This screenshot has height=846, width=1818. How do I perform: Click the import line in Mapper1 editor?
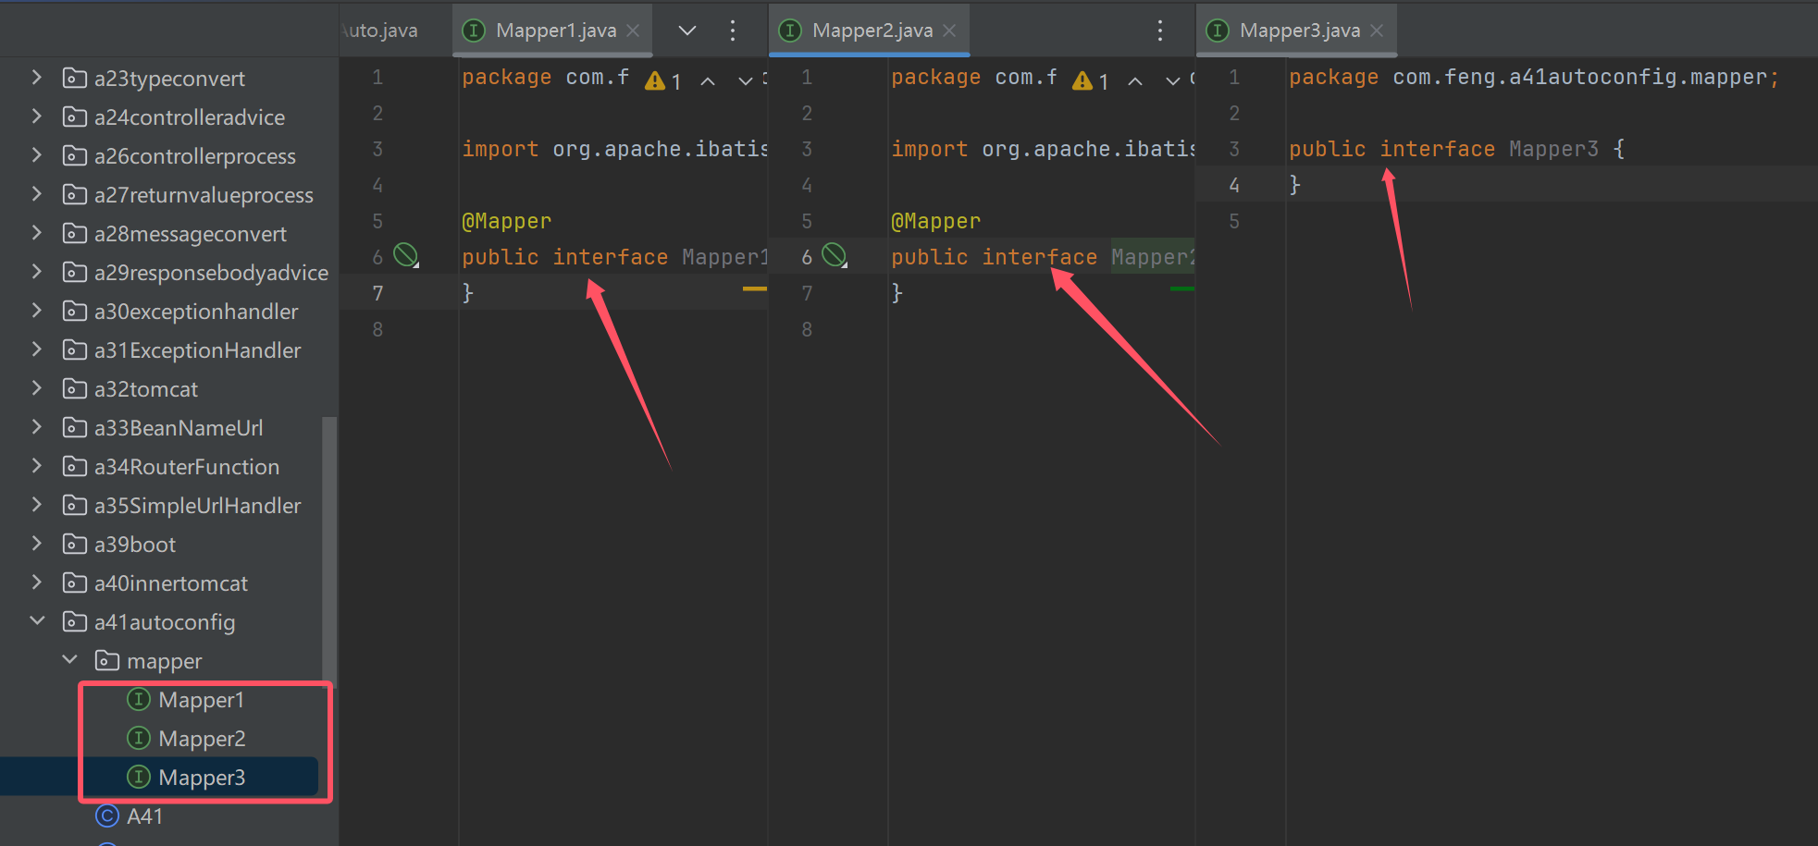point(614,149)
